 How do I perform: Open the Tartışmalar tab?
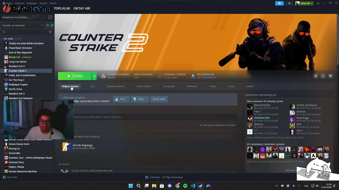[169, 86]
